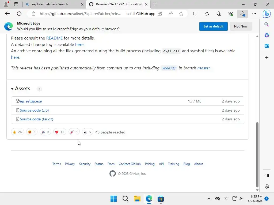Open File Explorer from taskbar
Screen dimensions: 274x205
pyautogui.click(x=137, y=199)
